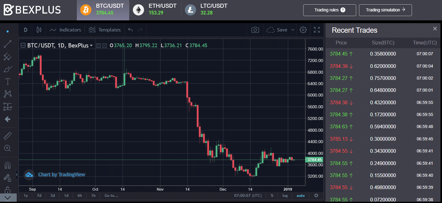This screenshot has height=203, width=442.
Task: Select the ruler measure tool
Action: 7,136
